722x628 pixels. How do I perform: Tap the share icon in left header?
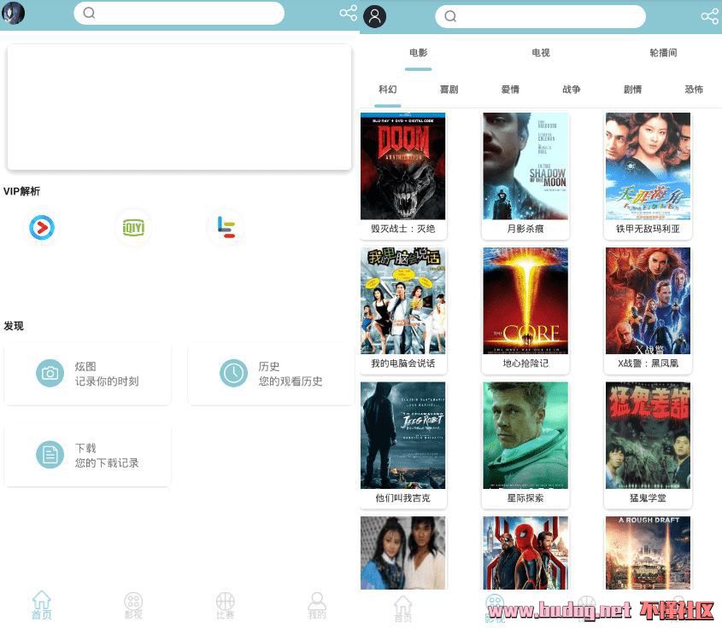(348, 13)
